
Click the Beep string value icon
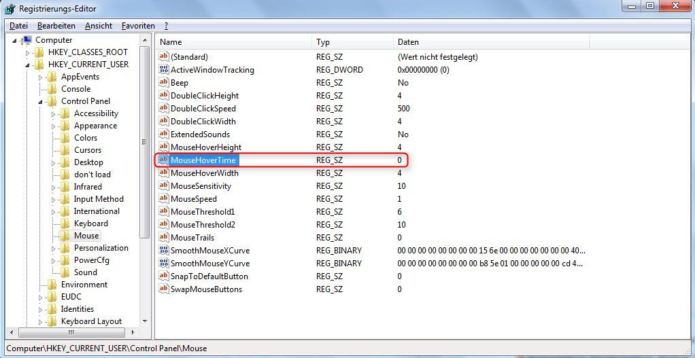point(164,83)
